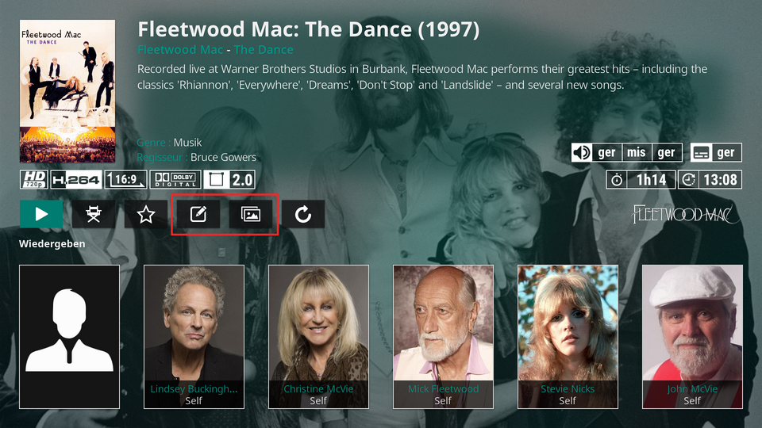Select the placeholder silhouette cast thumbnail
The width and height of the screenshot is (762, 428).
pos(70,337)
